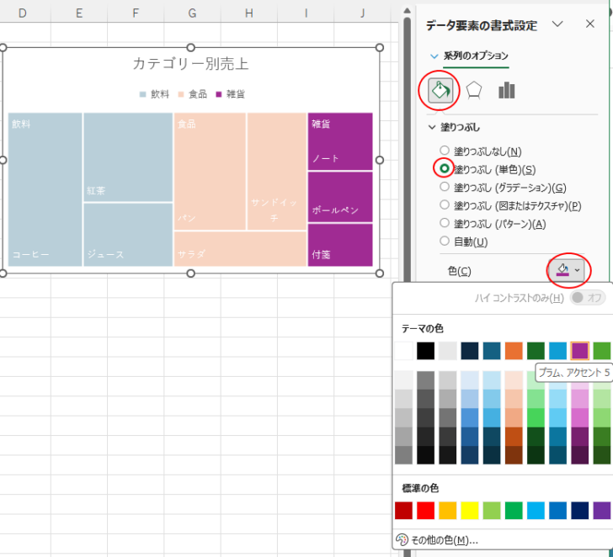Select the サンドイッチ treemap block
The image size is (613, 557).
pos(277,172)
